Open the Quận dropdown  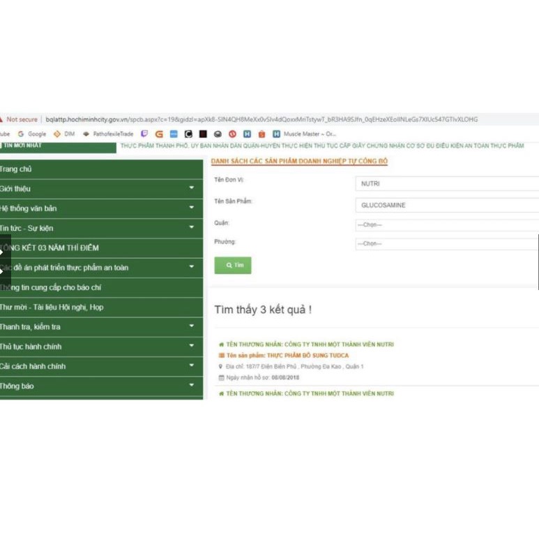446,225
